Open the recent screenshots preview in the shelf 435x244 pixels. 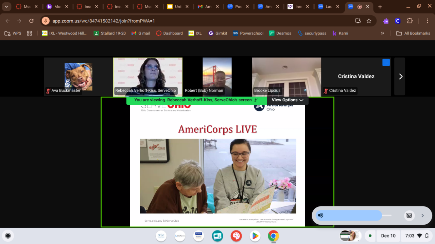350,236
